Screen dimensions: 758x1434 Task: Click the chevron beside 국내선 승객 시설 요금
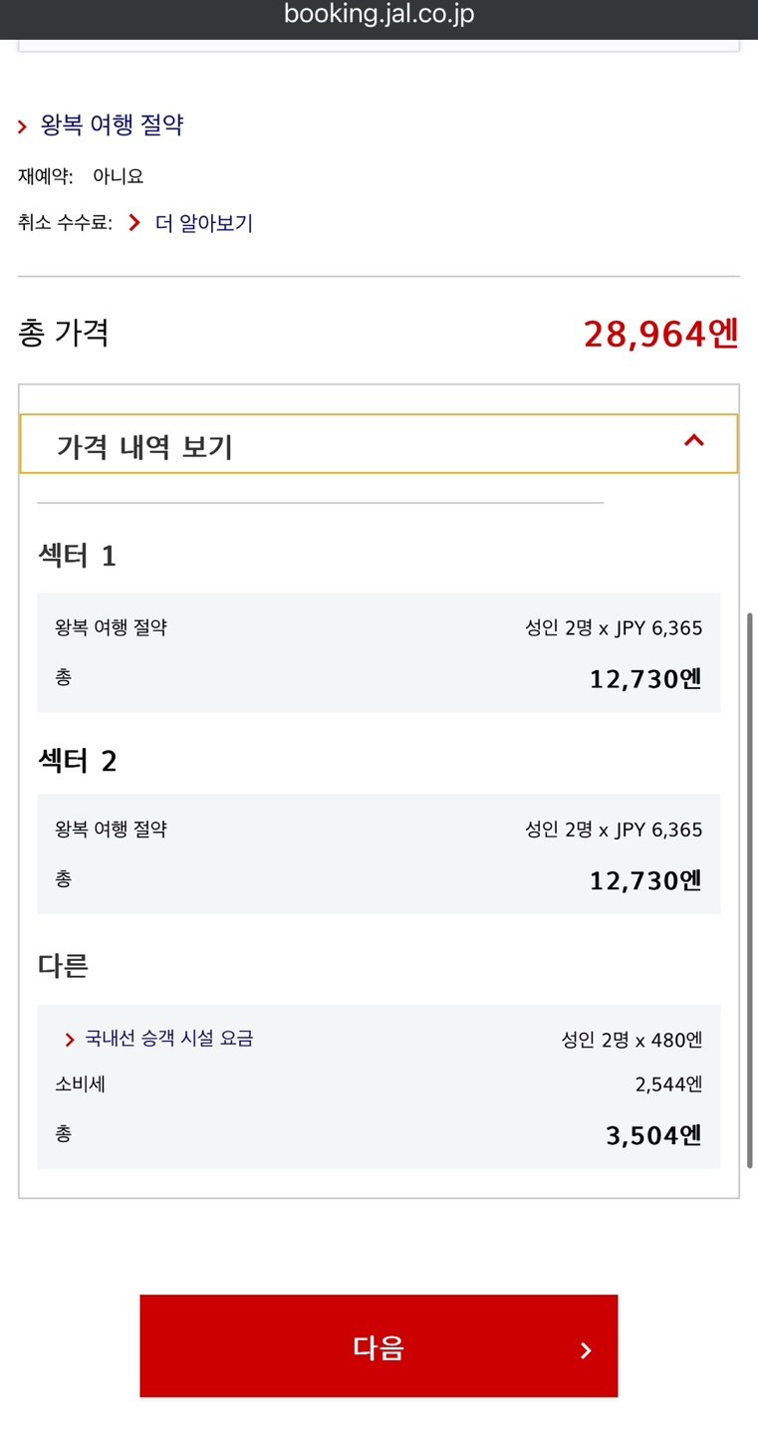pyautogui.click(x=70, y=1040)
